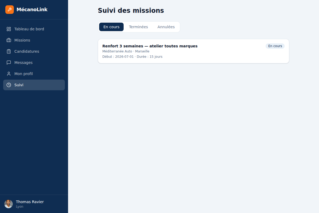Image resolution: width=319 pixels, height=213 pixels.
Task: Click the MécanoLink brand name
Action: pos(32,10)
